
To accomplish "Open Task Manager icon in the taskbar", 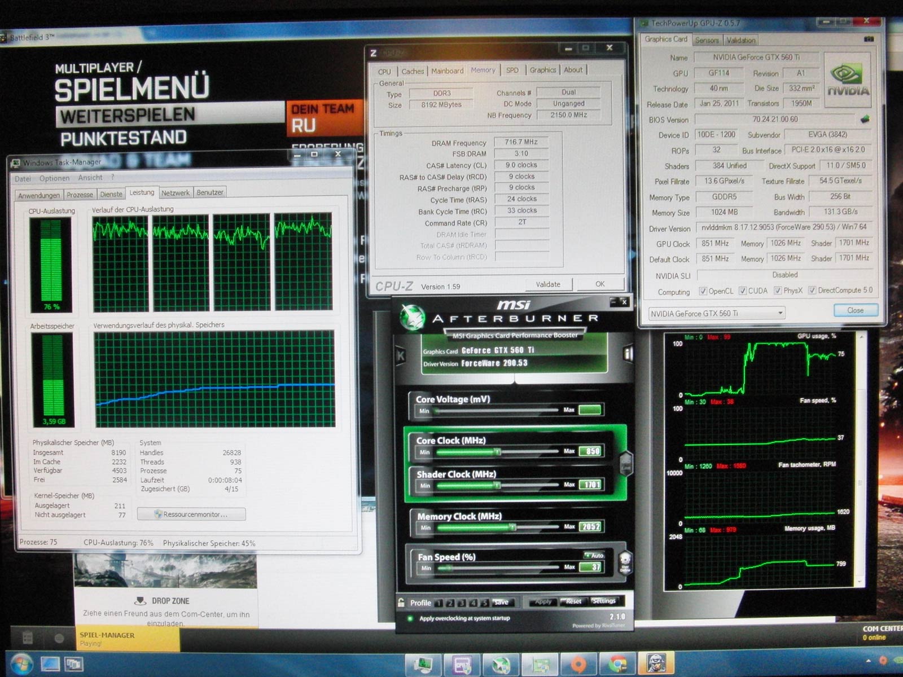I will pos(423,665).
